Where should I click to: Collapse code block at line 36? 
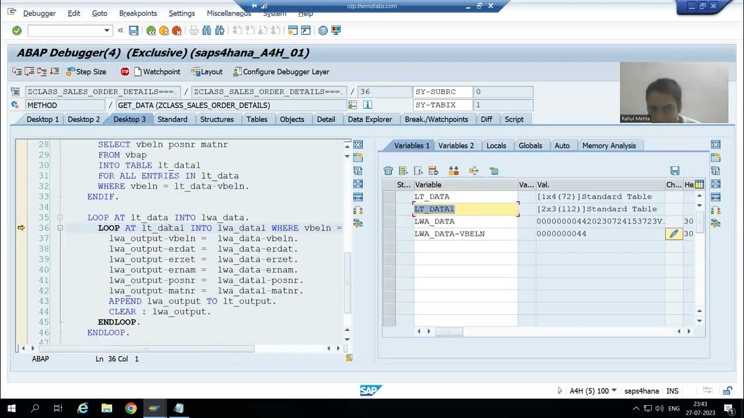click(60, 228)
